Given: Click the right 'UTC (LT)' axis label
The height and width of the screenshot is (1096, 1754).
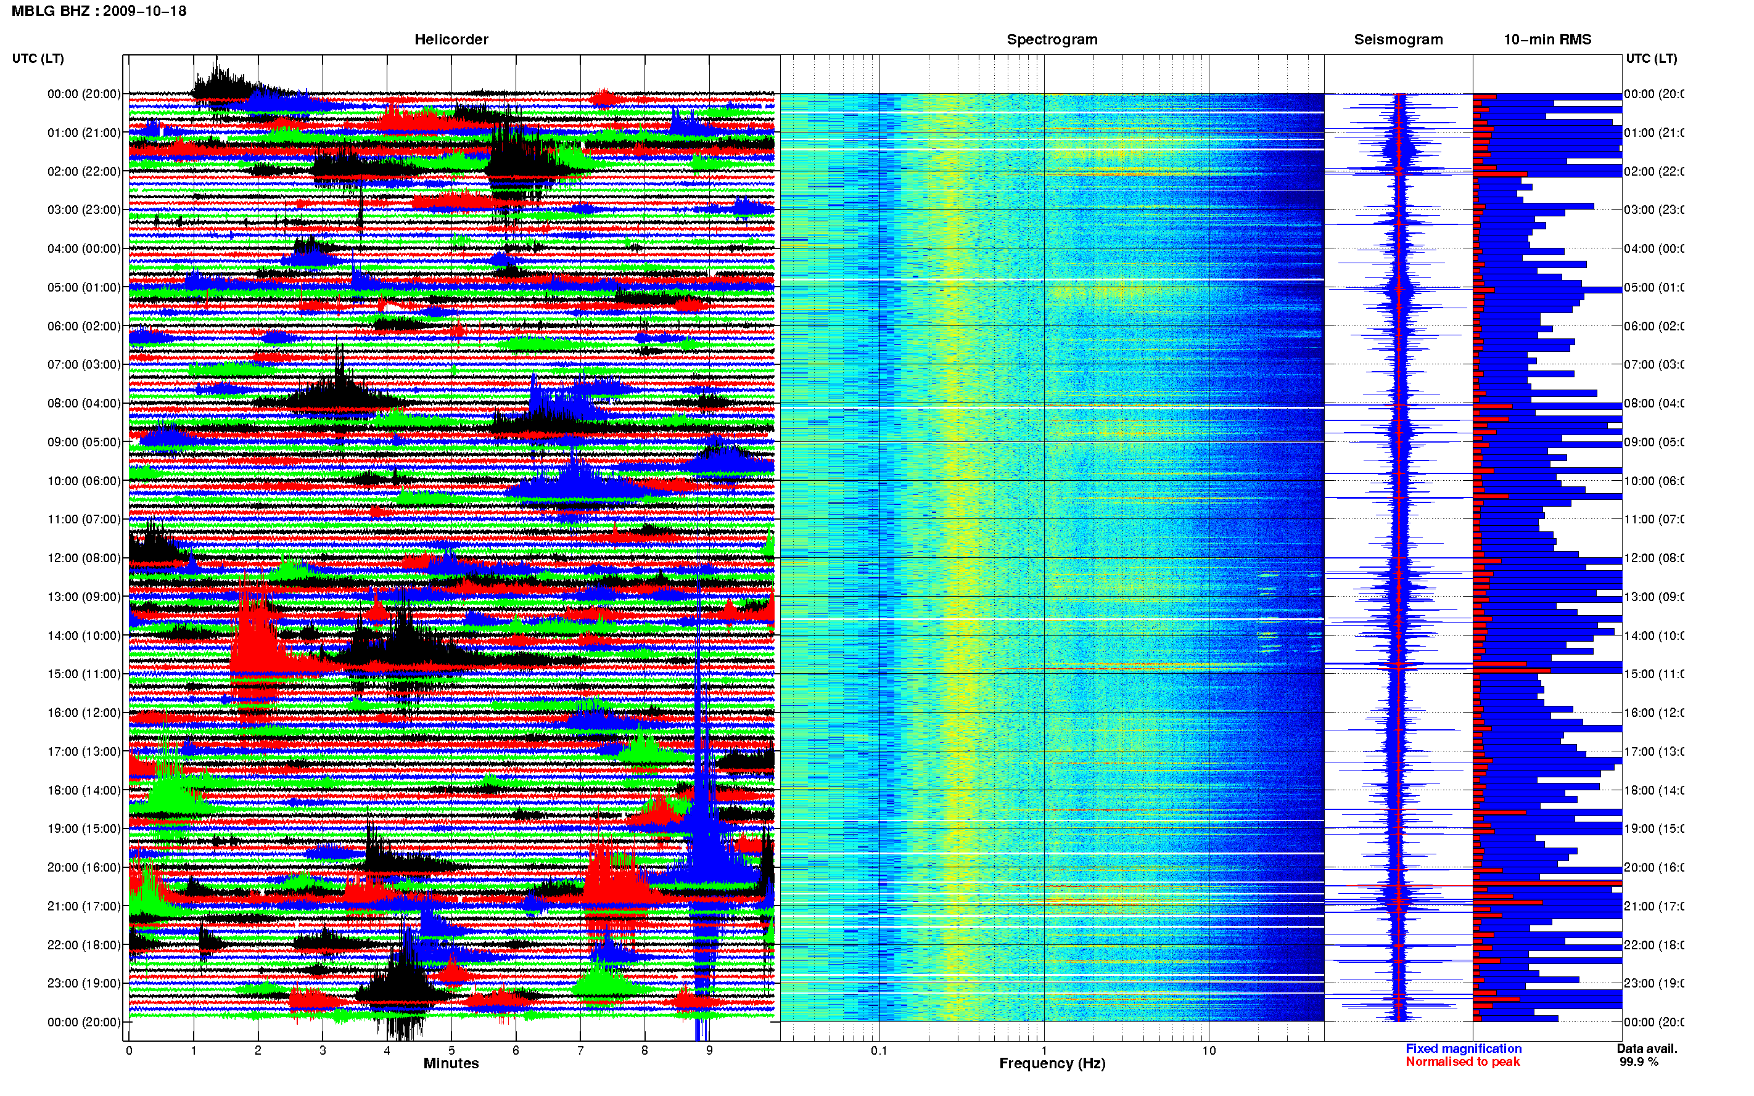Looking at the screenshot, I should [1651, 59].
